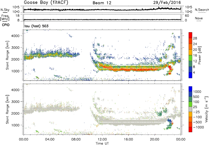Click the 'N.Search' legend label
The width and height of the screenshot is (209, 145).
(202, 10)
